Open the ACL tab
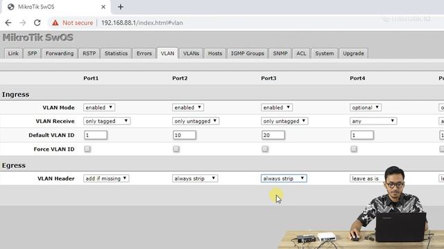Screen dimensions: 444x249 click(x=301, y=53)
